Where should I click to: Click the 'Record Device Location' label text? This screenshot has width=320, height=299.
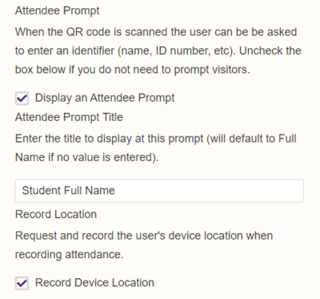[x=94, y=283]
